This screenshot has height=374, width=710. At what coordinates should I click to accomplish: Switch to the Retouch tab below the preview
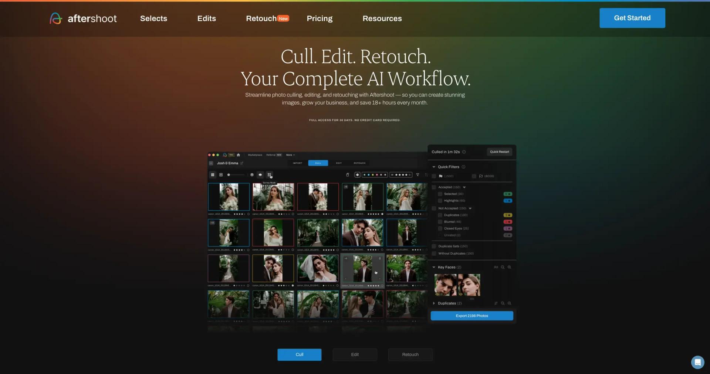[x=410, y=354]
